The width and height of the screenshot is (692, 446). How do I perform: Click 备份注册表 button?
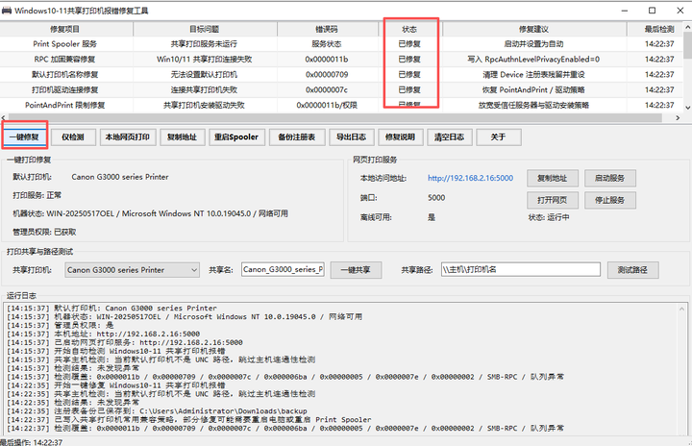[x=297, y=136]
